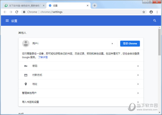Screen dimensions: 162x115
Task: Click the chrome://settings address bar
Action: coord(84,12)
